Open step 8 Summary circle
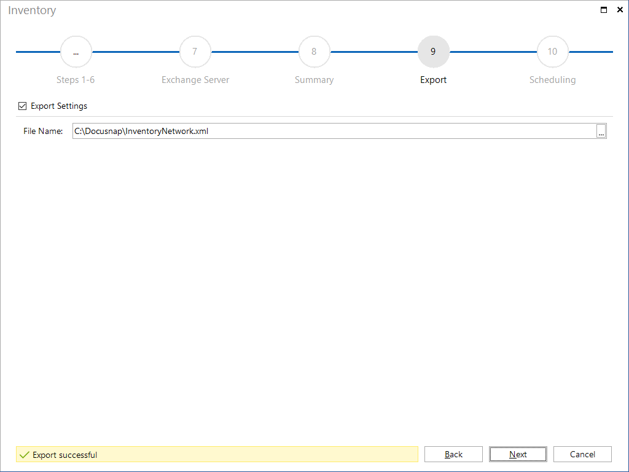629x472 pixels. (x=314, y=52)
